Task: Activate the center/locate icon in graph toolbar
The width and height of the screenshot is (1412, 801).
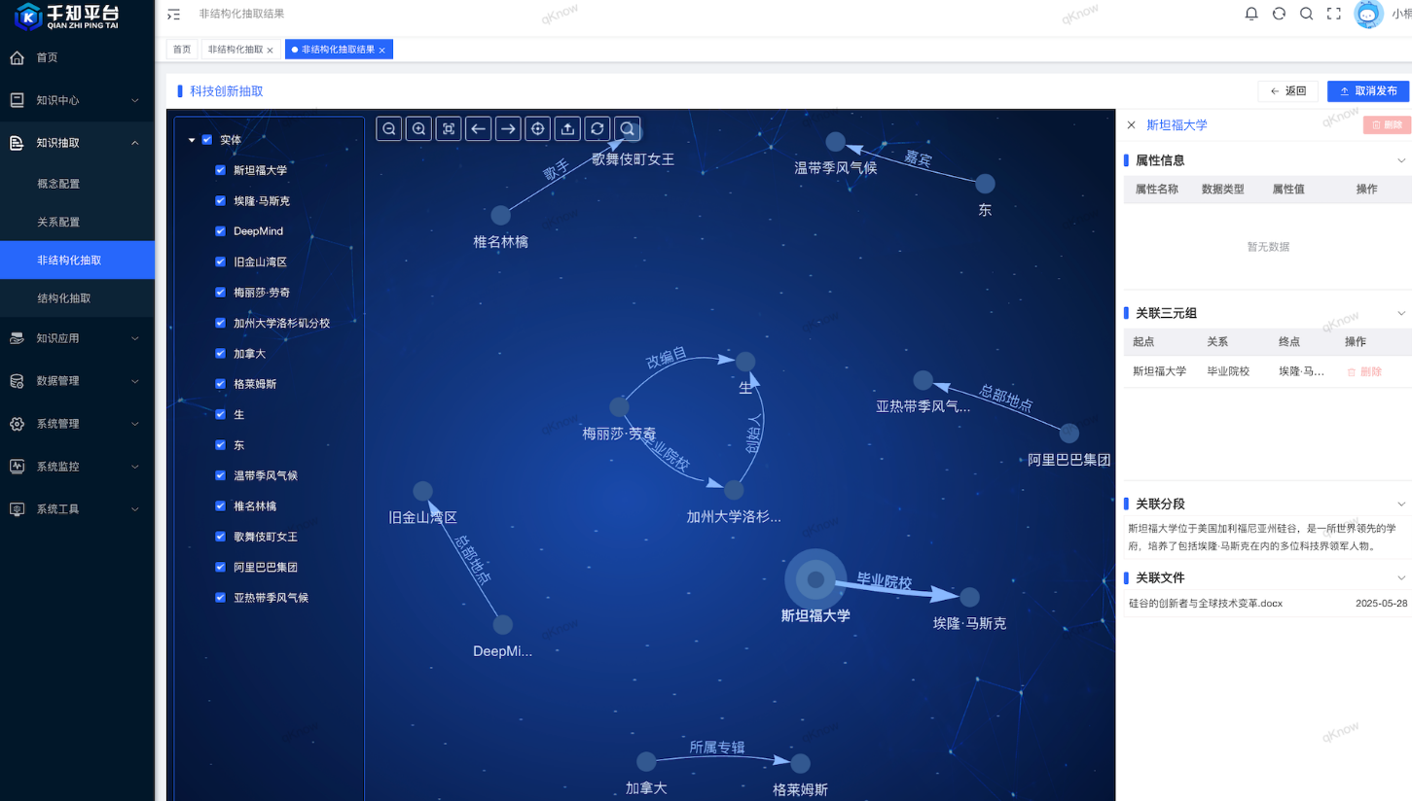Action: [x=537, y=127]
